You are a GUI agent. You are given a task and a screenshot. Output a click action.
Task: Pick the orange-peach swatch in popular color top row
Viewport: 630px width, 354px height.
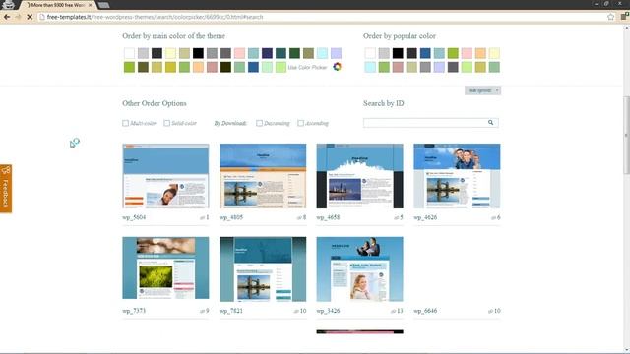[x=480, y=53]
